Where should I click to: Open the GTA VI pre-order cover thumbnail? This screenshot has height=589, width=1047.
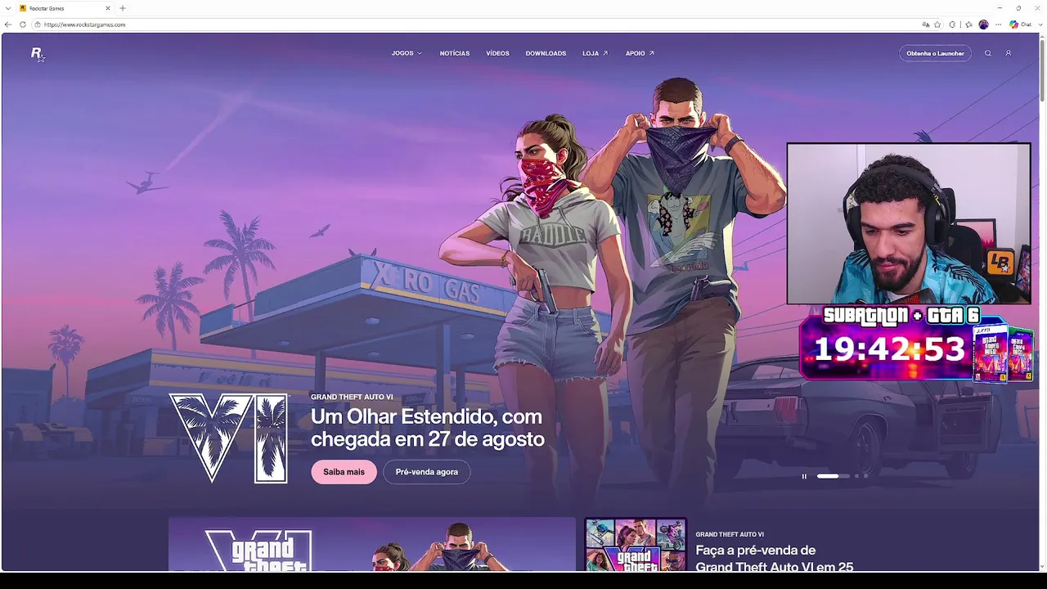[636, 545]
